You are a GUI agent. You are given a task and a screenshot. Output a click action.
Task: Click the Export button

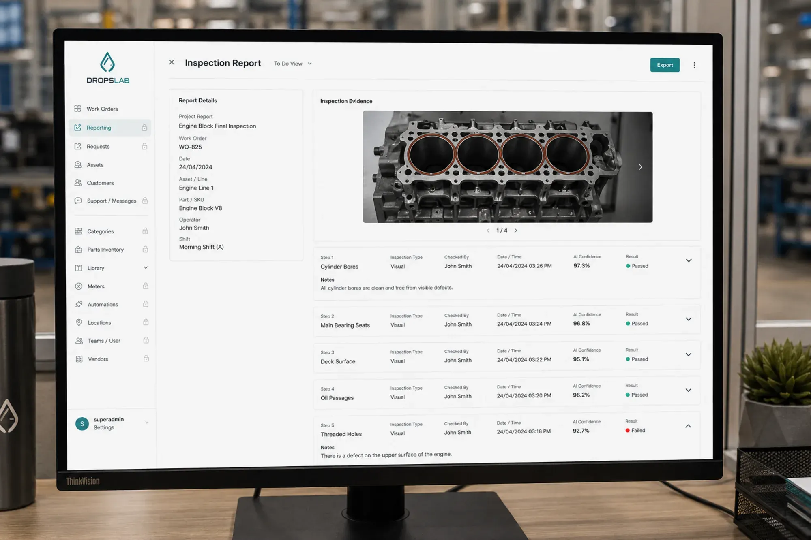(665, 65)
